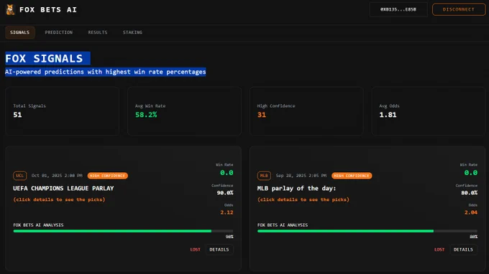Click the High Confidence count 31

pos(262,115)
